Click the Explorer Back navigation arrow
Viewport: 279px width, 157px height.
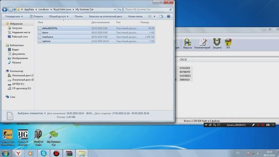5,10
